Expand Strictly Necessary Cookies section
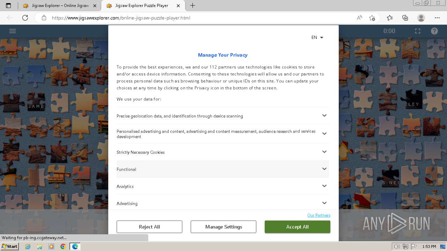 tap(223, 152)
